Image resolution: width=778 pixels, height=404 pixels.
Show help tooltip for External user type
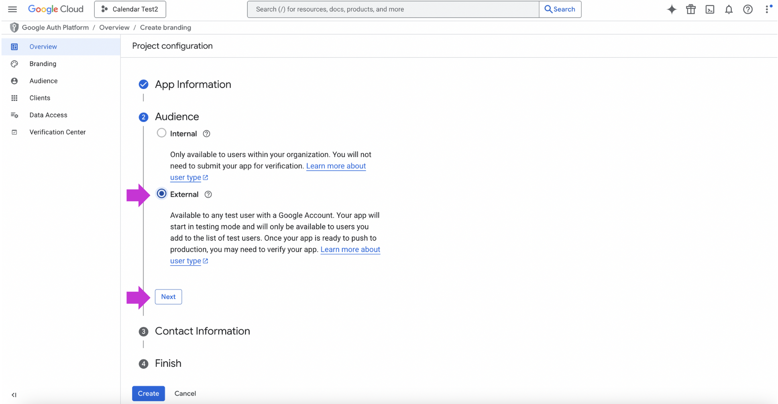tap(208, 194)
